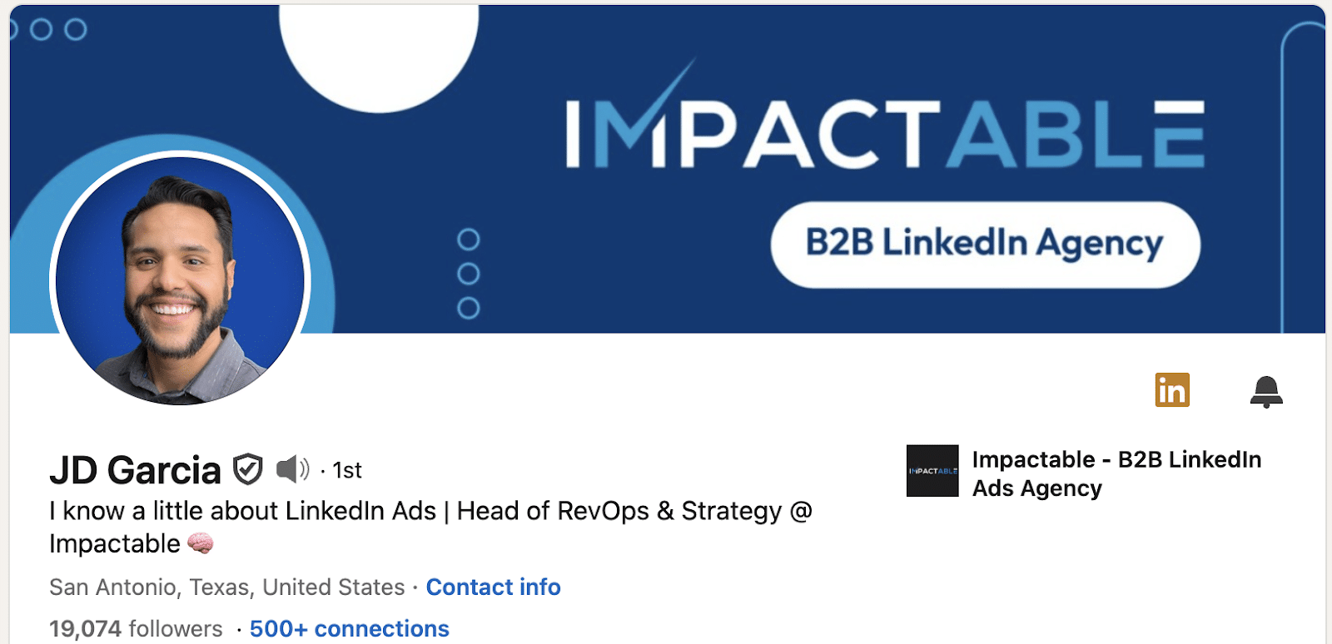This screenshot has width=1332, height=644.
Task: Click the San Antonio, Texas location text
Action: [x=226, y=587]
